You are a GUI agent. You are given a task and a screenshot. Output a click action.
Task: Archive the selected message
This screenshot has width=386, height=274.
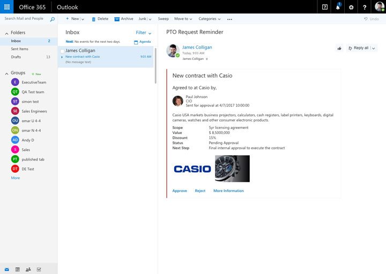(x=124, y=19)
